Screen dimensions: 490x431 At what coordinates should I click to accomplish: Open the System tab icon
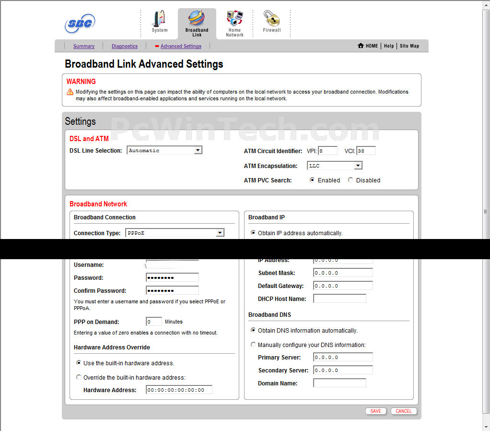click(x=159, y=18)
